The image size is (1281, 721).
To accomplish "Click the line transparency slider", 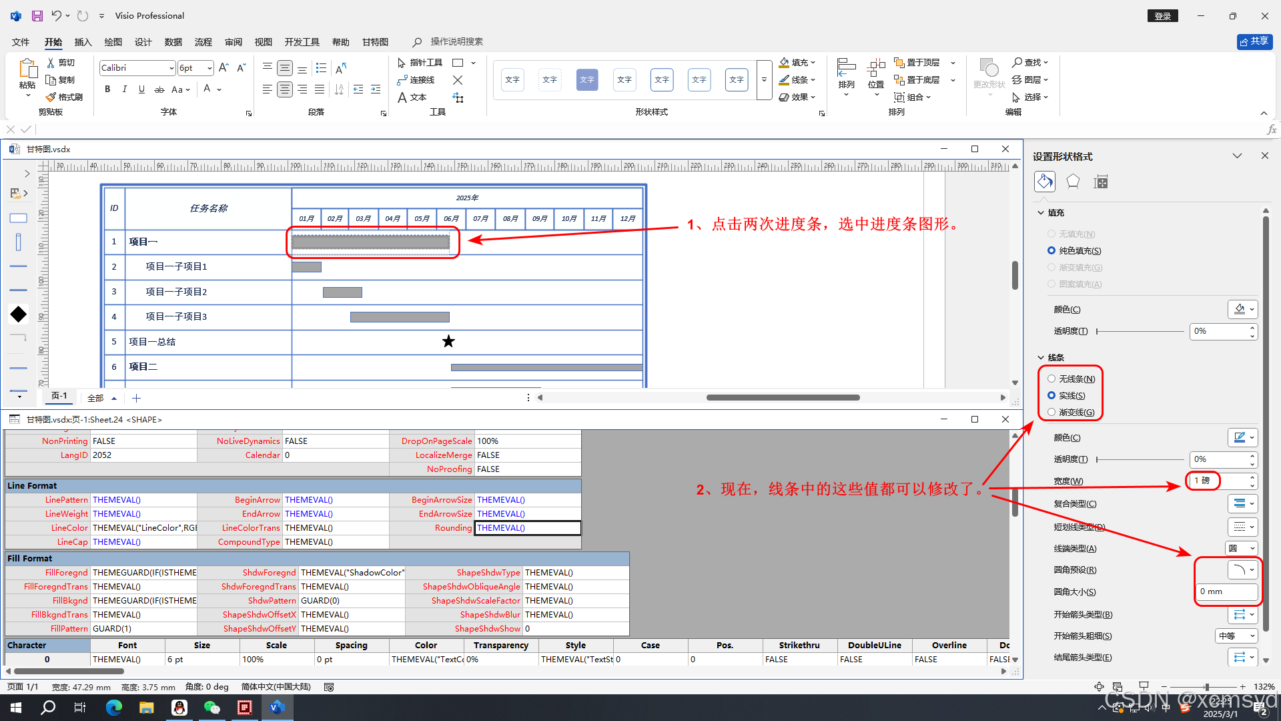I will [1140, 459].
